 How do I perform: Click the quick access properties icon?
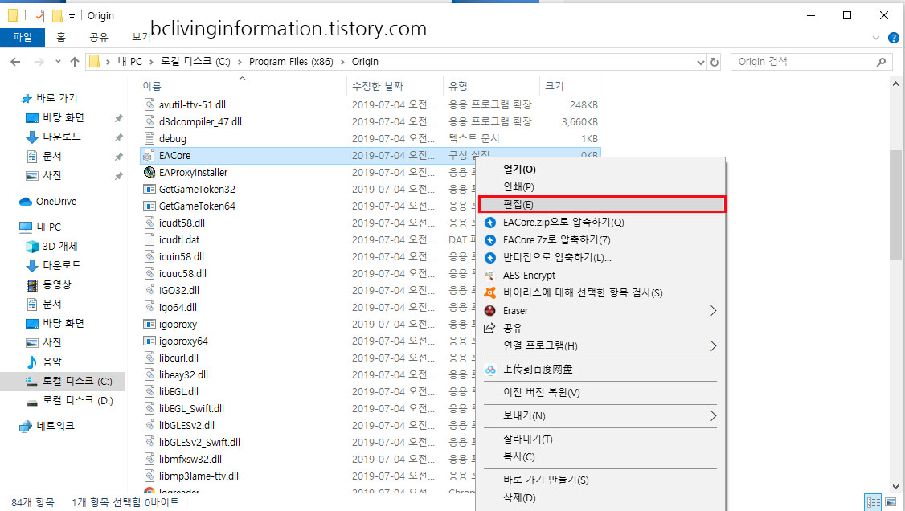(x=39, y=15)
